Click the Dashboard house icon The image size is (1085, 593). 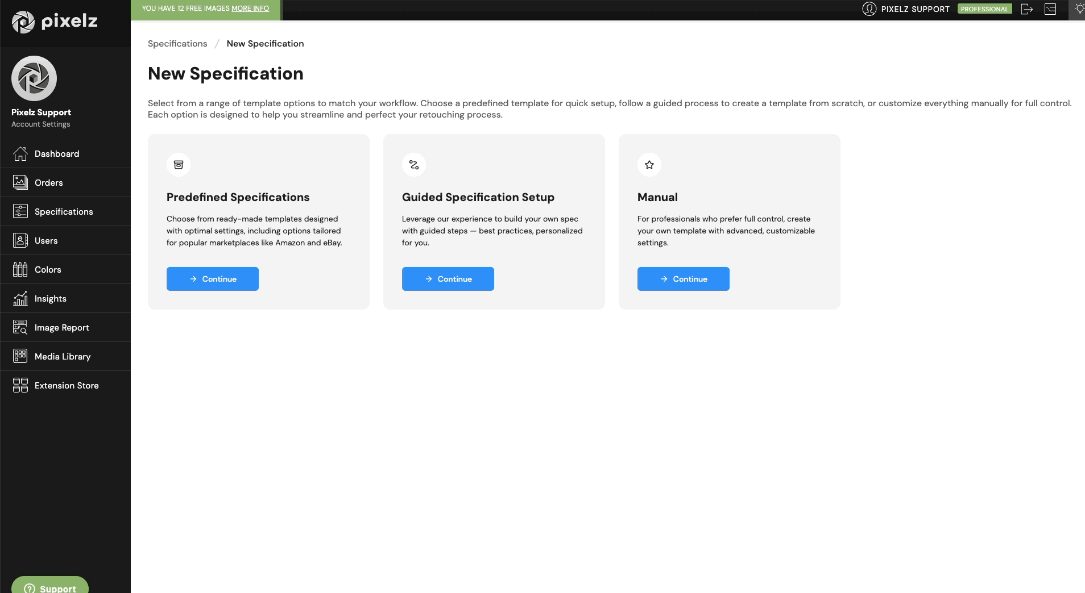[x=20, y=154]
